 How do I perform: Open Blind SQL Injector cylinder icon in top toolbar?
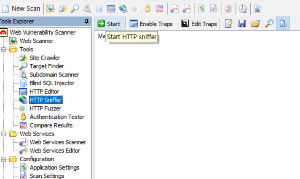pos(99,8)
